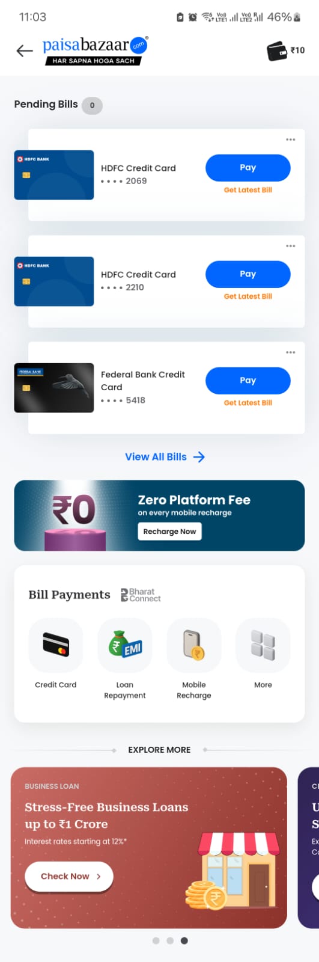Open options menu for Federal Bank card

[291, 352]
